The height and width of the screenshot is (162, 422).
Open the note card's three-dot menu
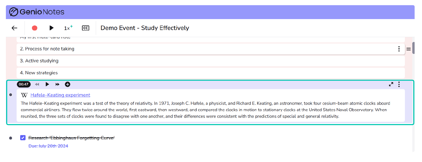point(399,84)
